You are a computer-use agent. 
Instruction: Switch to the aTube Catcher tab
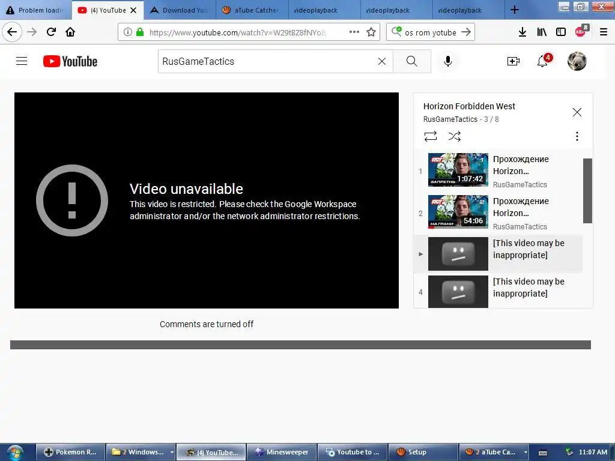252,10
